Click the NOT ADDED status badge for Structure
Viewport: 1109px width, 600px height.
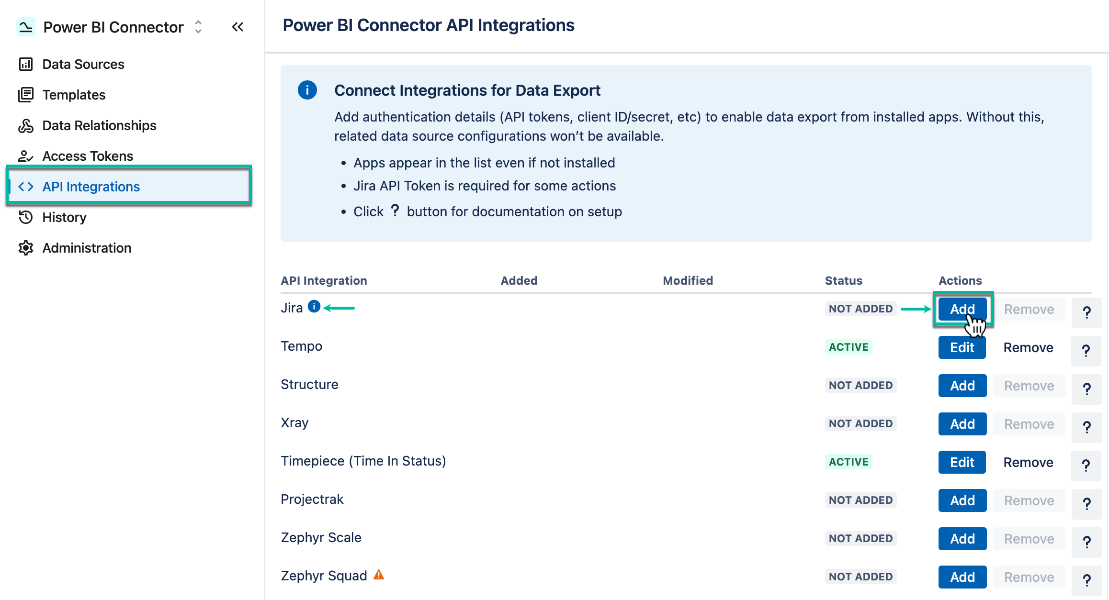tap(860, 385)
